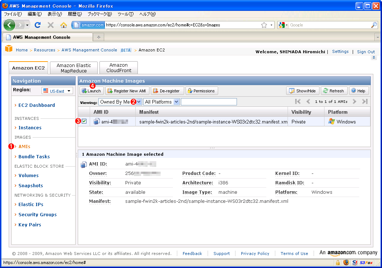This screenshot has height=268, width=382.
Task: Open the ファイル(F) menu
Action: coord(13,14)
